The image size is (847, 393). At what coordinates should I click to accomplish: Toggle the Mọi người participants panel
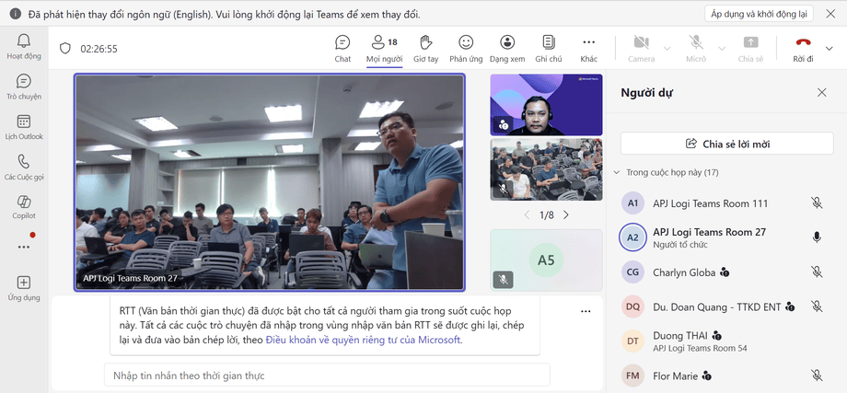(x=383, y=48)
